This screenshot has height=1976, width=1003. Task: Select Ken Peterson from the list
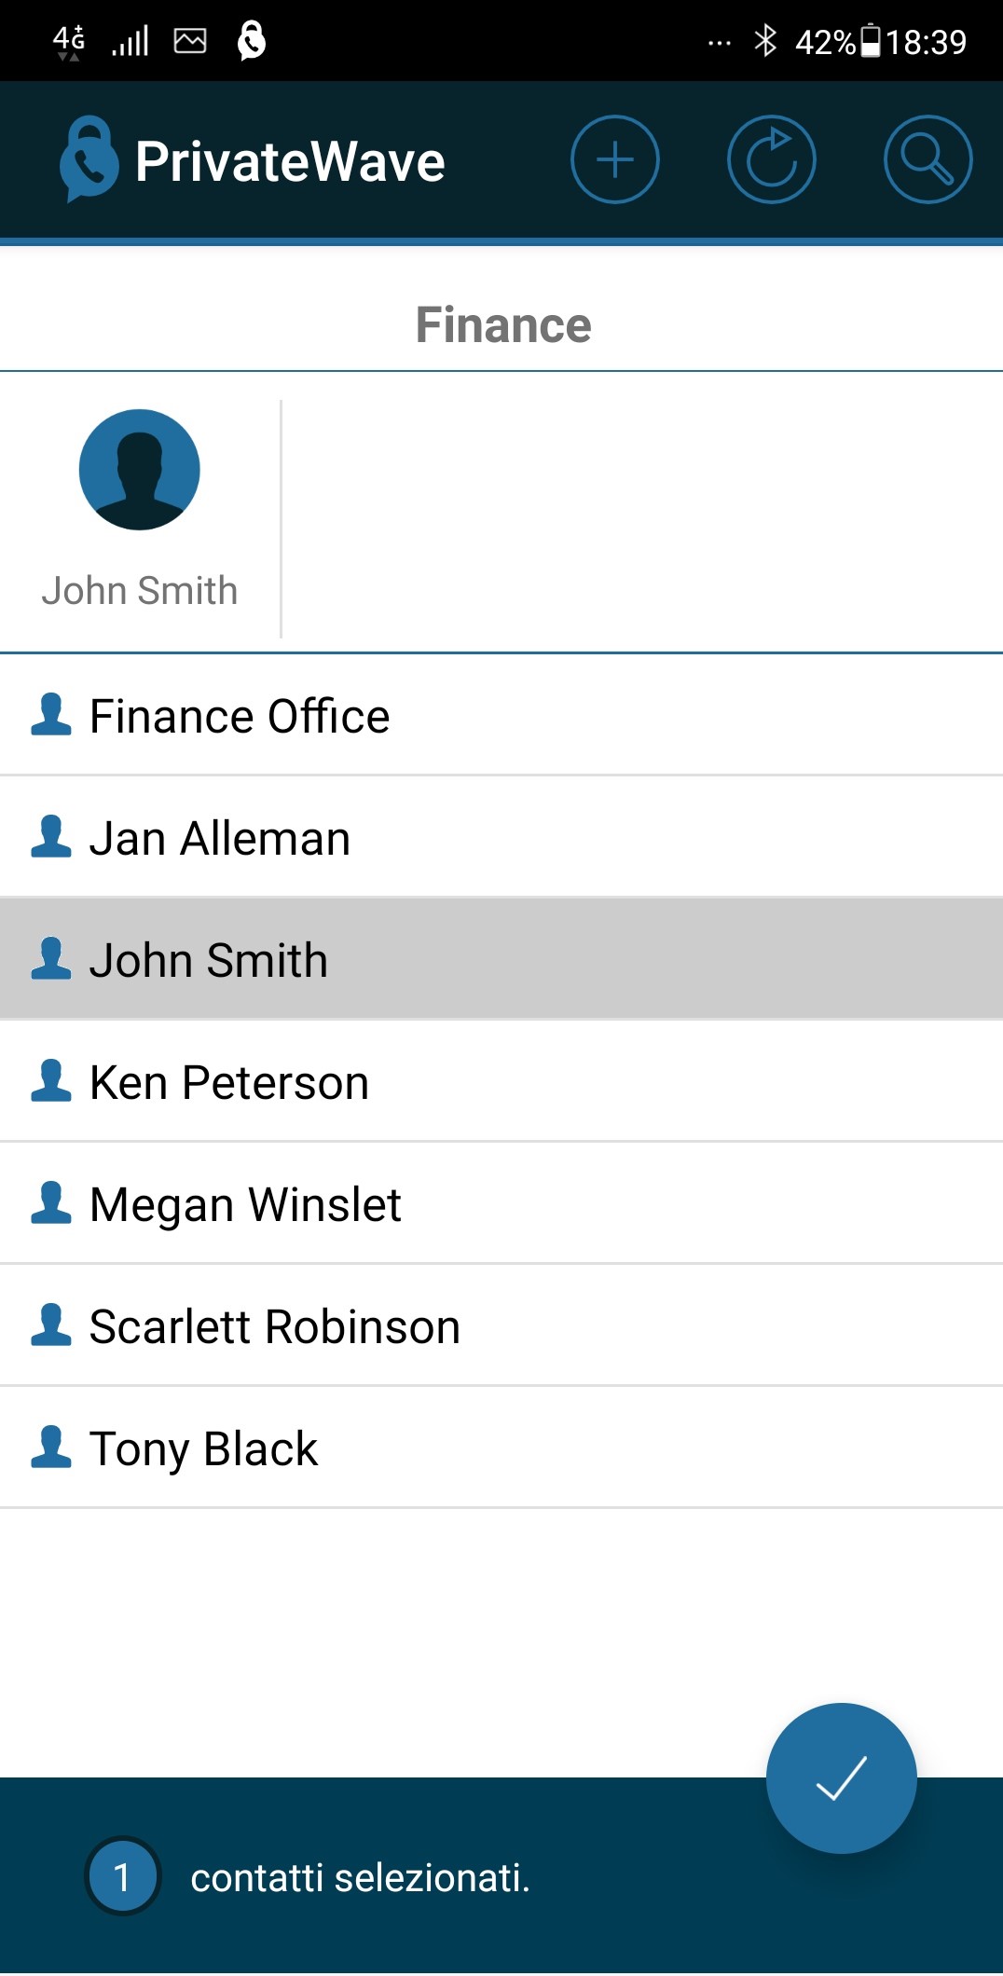(x=501, y=1082)
